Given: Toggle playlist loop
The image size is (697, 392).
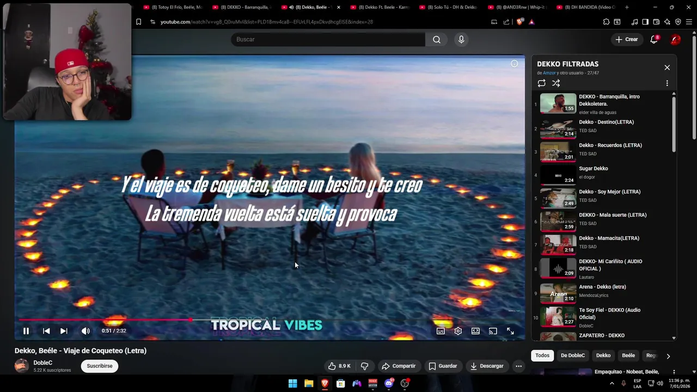Looking at the screenshot, I should 541,83.
